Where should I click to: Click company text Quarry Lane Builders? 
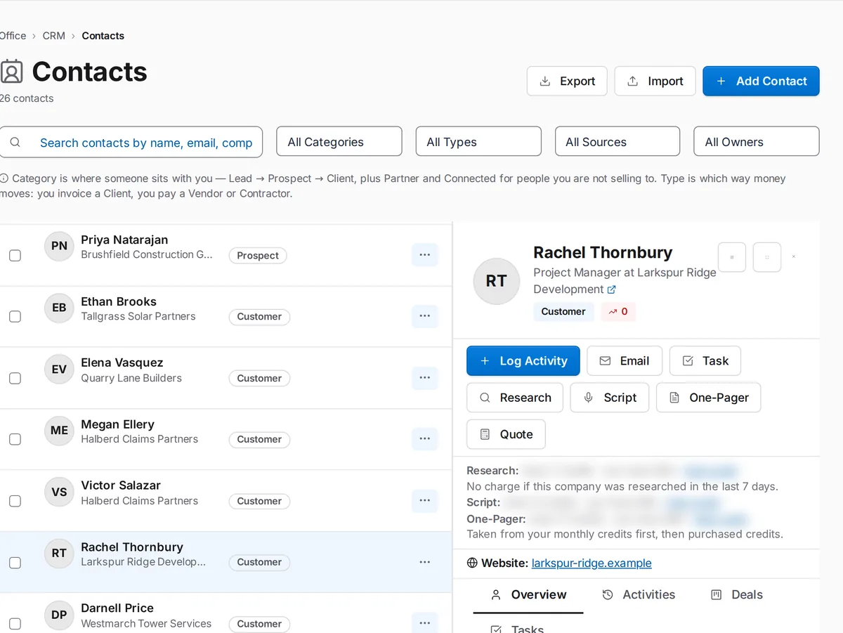(x=131, y=378)
